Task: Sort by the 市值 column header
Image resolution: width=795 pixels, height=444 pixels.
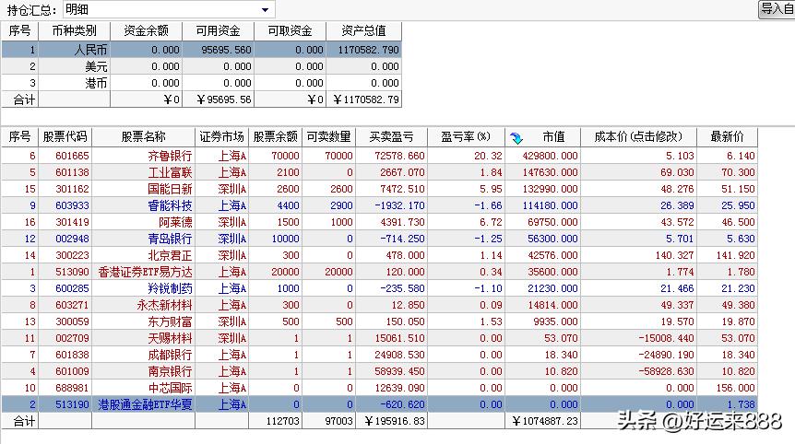Action: (552, 136)
